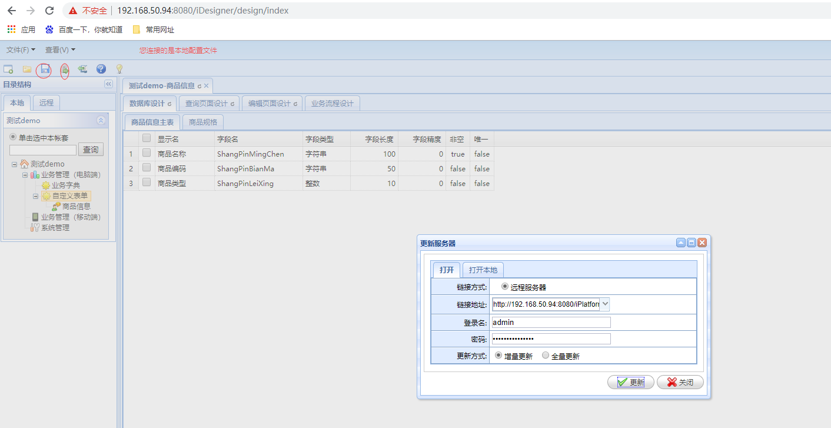Collapse the 目录结构 panel with double arrow
This screenshot has height=428, width=831.
108,84
